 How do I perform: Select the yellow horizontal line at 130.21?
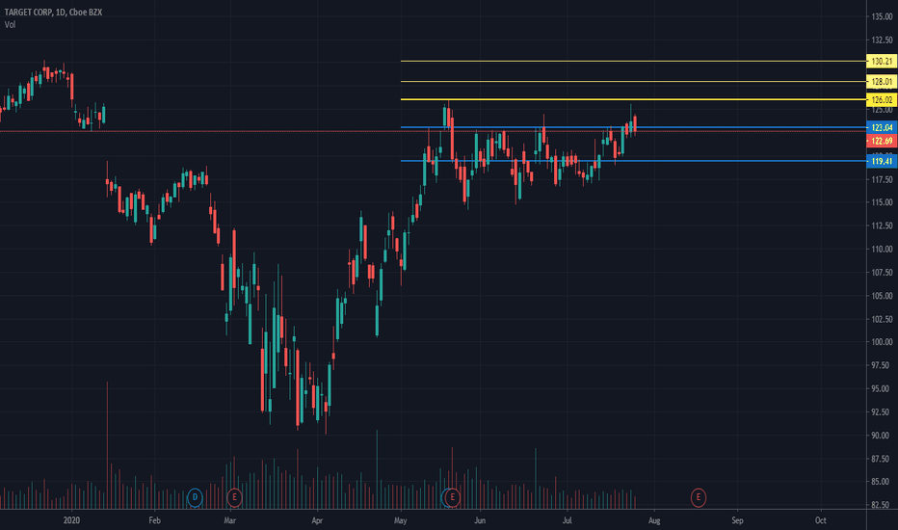[x=633, y=61]
